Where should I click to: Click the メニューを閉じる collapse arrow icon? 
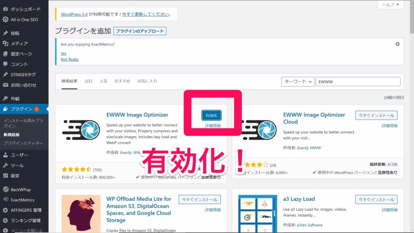5,230
